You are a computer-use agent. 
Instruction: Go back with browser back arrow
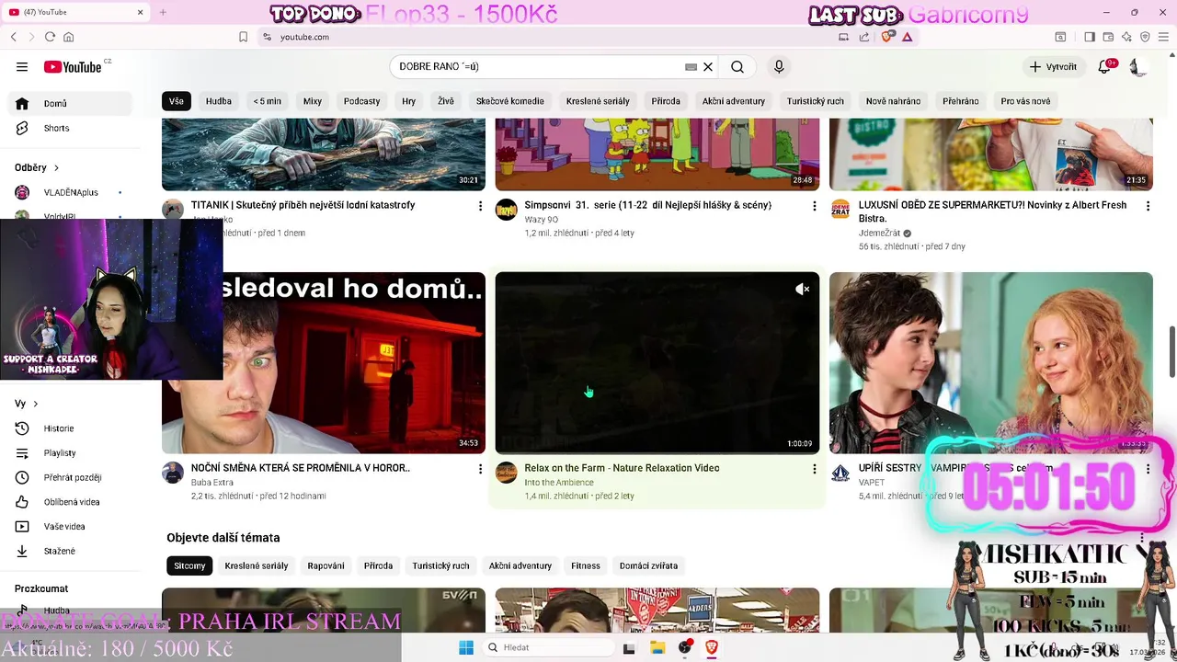pyautogui.click(x=13, y=37)
